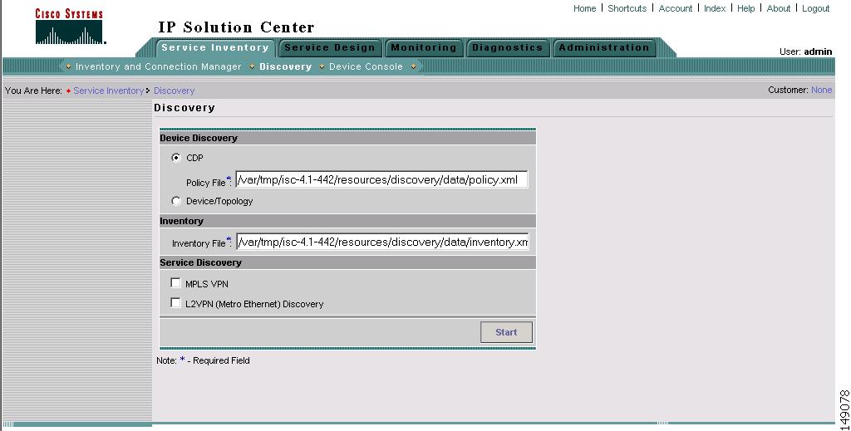Switch to the Service Design tab
This screenshot has width=851, height=431.
point(329,47)
